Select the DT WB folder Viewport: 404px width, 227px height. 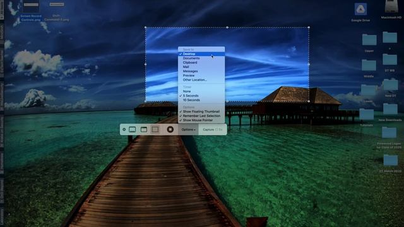389,59
